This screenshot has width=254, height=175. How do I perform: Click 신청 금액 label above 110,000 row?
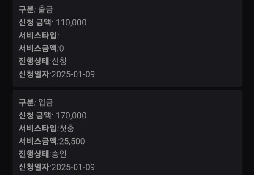coord(35,22)
